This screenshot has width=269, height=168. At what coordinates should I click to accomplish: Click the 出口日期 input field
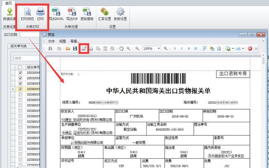(29, 34)
